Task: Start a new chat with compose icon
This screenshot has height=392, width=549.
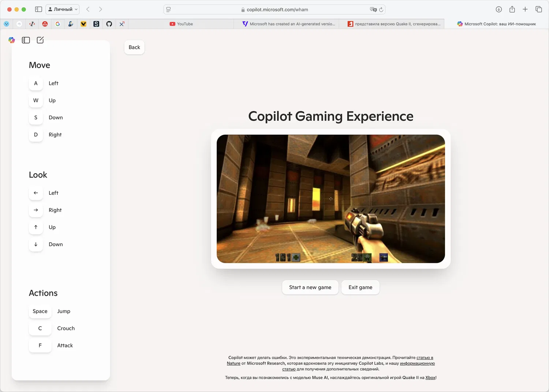Action: tap(40, 40)
